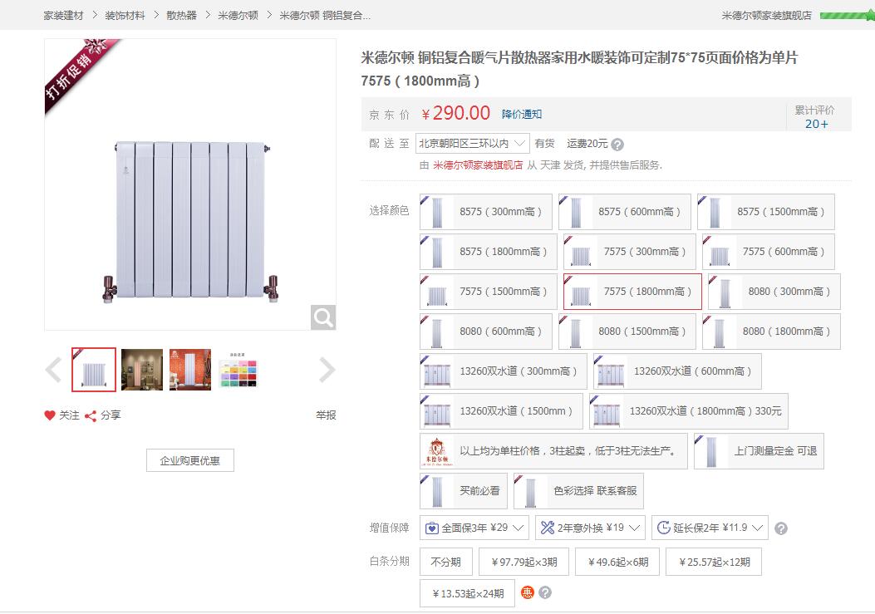This screenshot has width=875, height=614.
Task: Choose option 买前必看
Action: click(464, 491)
